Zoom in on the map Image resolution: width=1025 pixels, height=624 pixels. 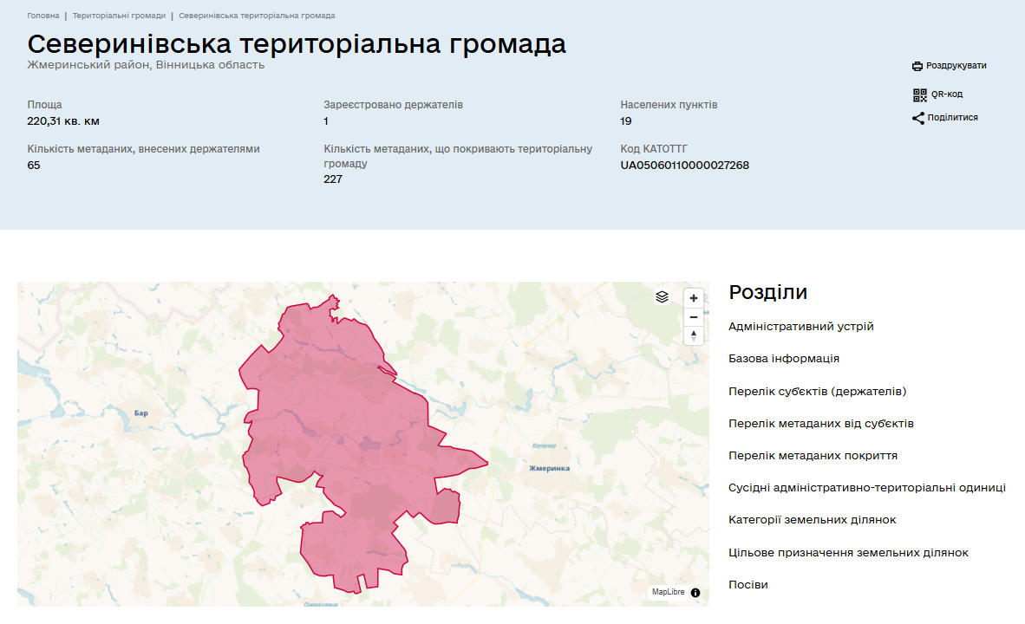click(x=693, y=297)
